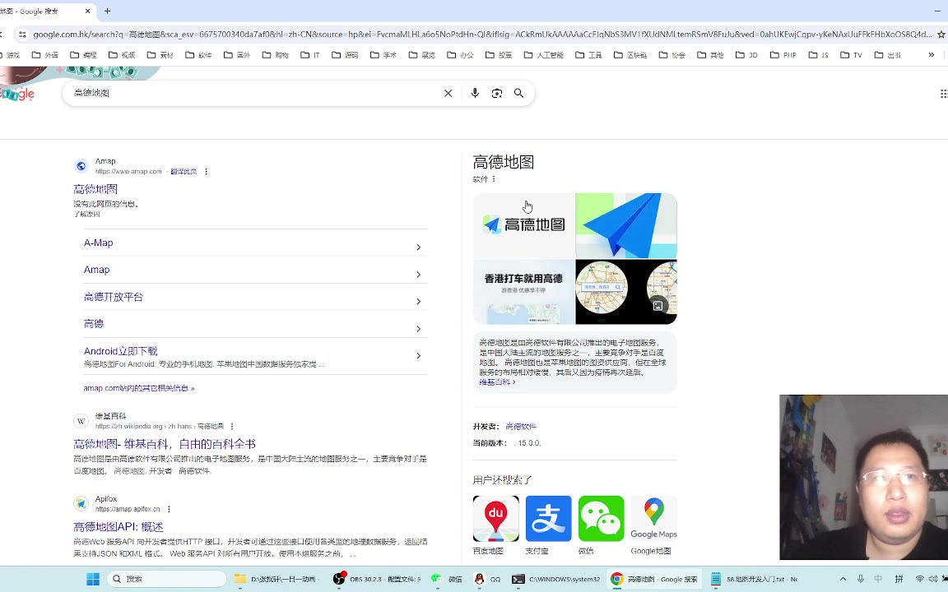This screenshot has width=948, height=592.
Task: Switch to the Notepad txt file in taskbar
Action: 755,579
